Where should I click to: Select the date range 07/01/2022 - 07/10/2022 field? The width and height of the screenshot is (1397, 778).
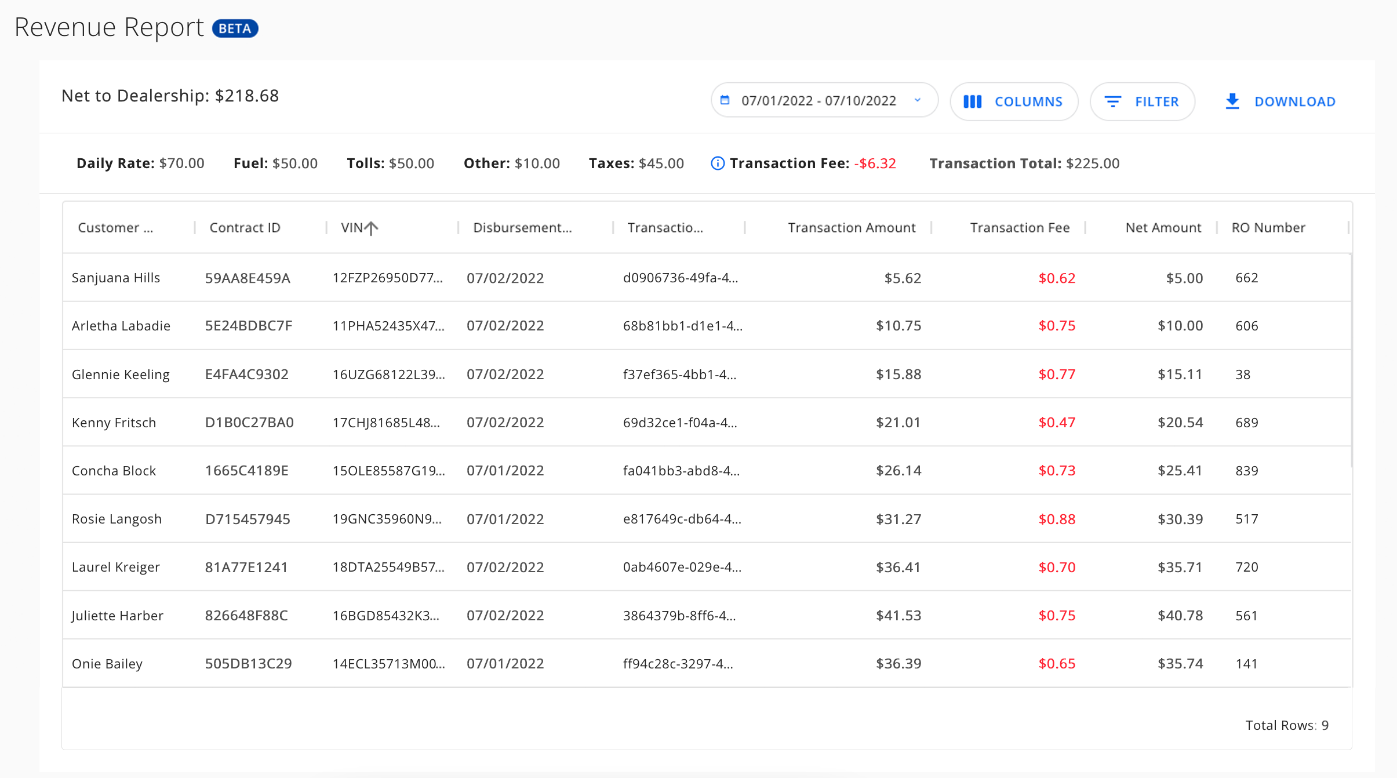click(x=824, y=100)
